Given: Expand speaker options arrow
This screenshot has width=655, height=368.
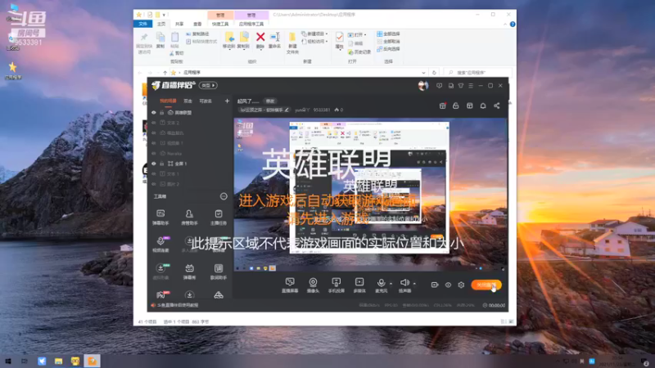Looking at the screenshot, I should coord(414,284).
